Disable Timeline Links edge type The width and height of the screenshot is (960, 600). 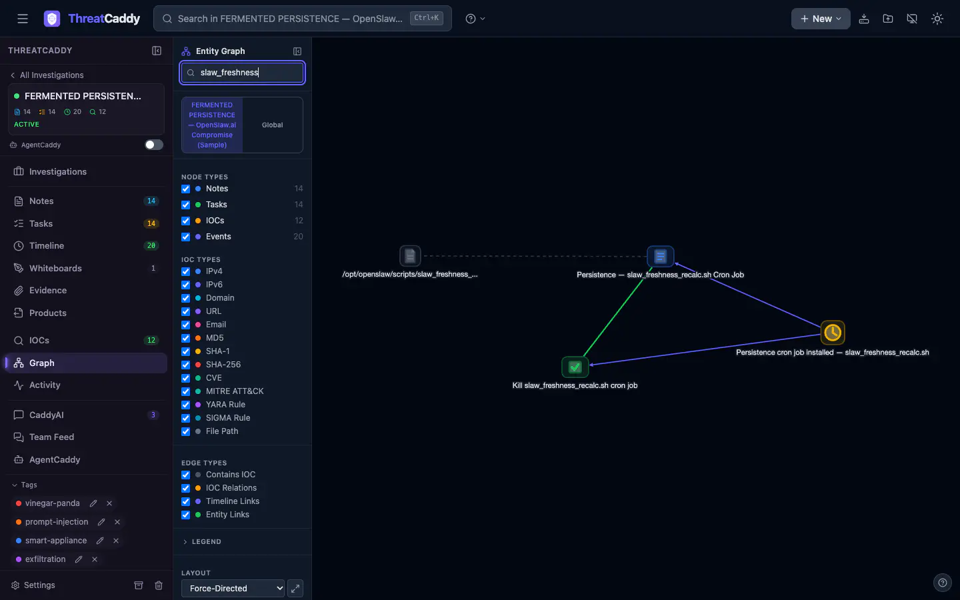pyautogui.click(x=186, y=501)
